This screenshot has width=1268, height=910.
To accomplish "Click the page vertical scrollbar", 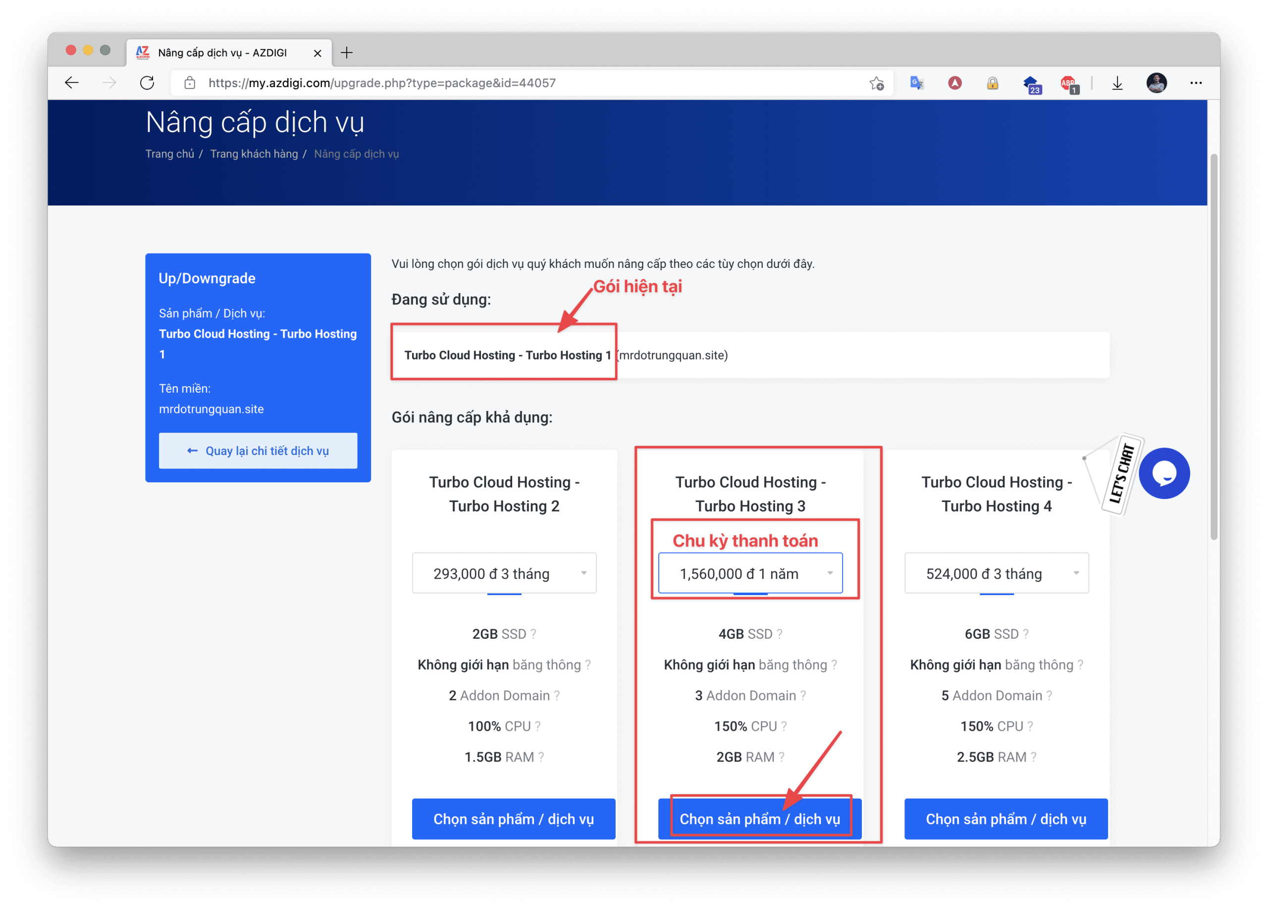I will 1213,347.
